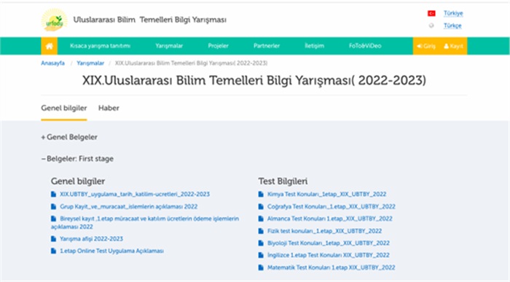Open Biyoloji Test Konuları_1etap_XIX_UBTBY_2022
This screenshot has width=510, height=282.
point(328,243)
